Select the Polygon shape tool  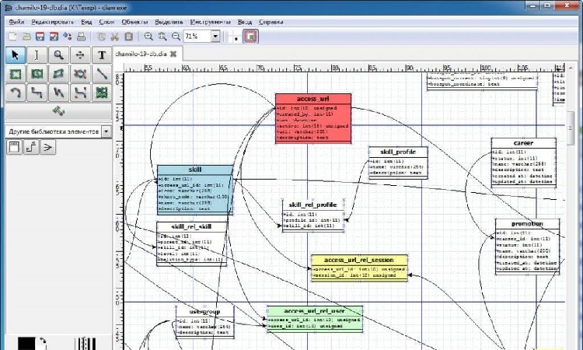click(58, 74)
